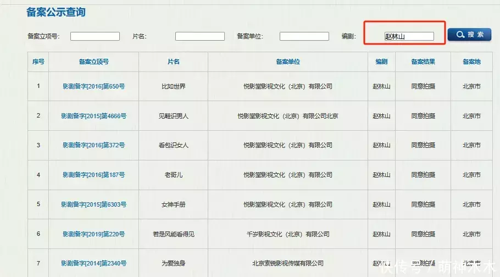Focus the 备案立项号 input field
This screenshot has height=277, width=500.
tap(95, 36)
